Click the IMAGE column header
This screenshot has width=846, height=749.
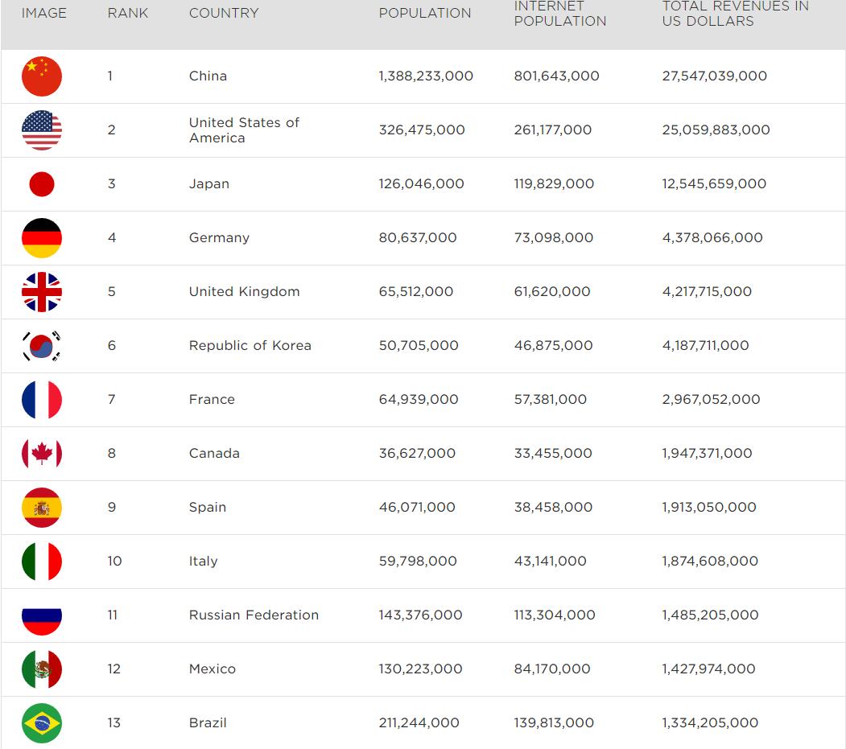click(x=44, y=14)
